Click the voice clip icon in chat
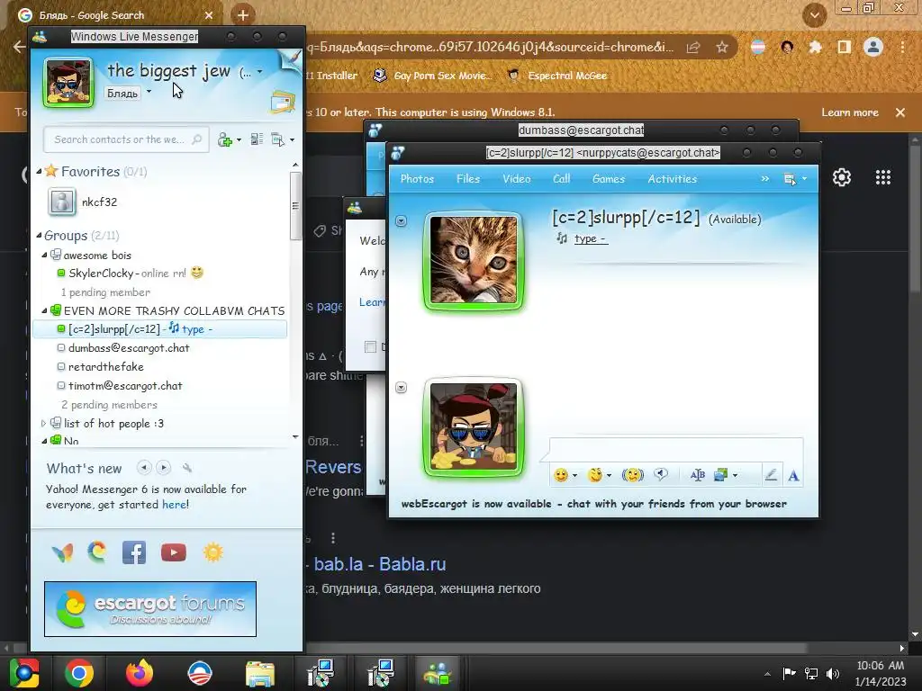This screenshot has width=922, height=691. point(661,474)
